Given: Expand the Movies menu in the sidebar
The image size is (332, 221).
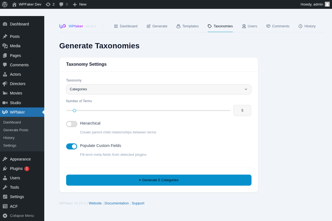Looking at the screenshot, I should 16,93.
